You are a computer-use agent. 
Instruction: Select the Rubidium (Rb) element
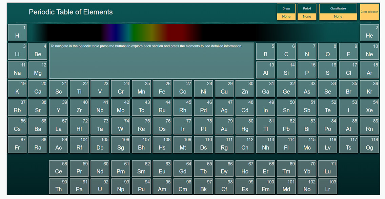click(17, 107)
